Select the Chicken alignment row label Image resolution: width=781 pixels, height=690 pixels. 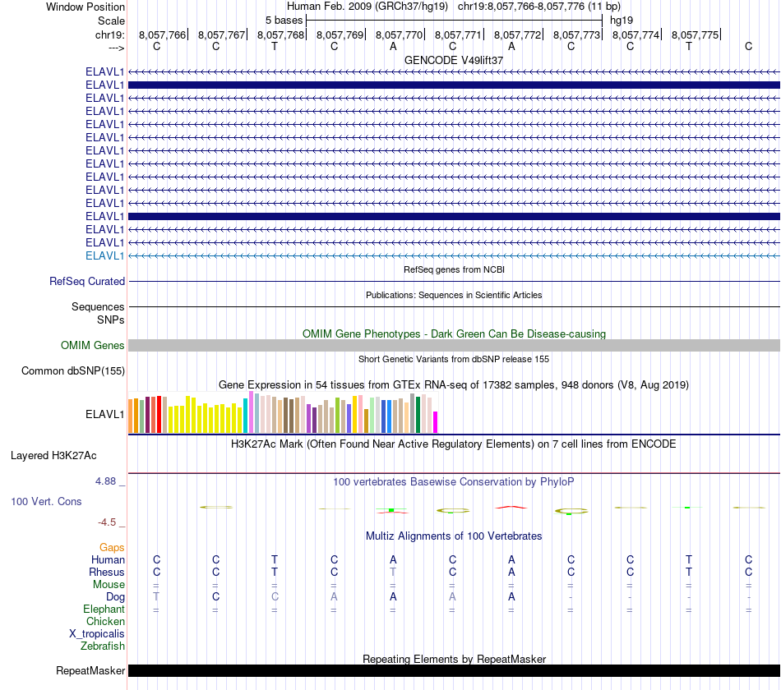click(105, 621)
